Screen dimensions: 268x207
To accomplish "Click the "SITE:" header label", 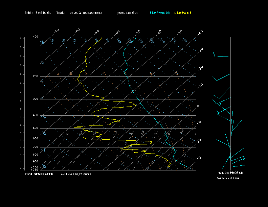I will [x=28, y=13].
